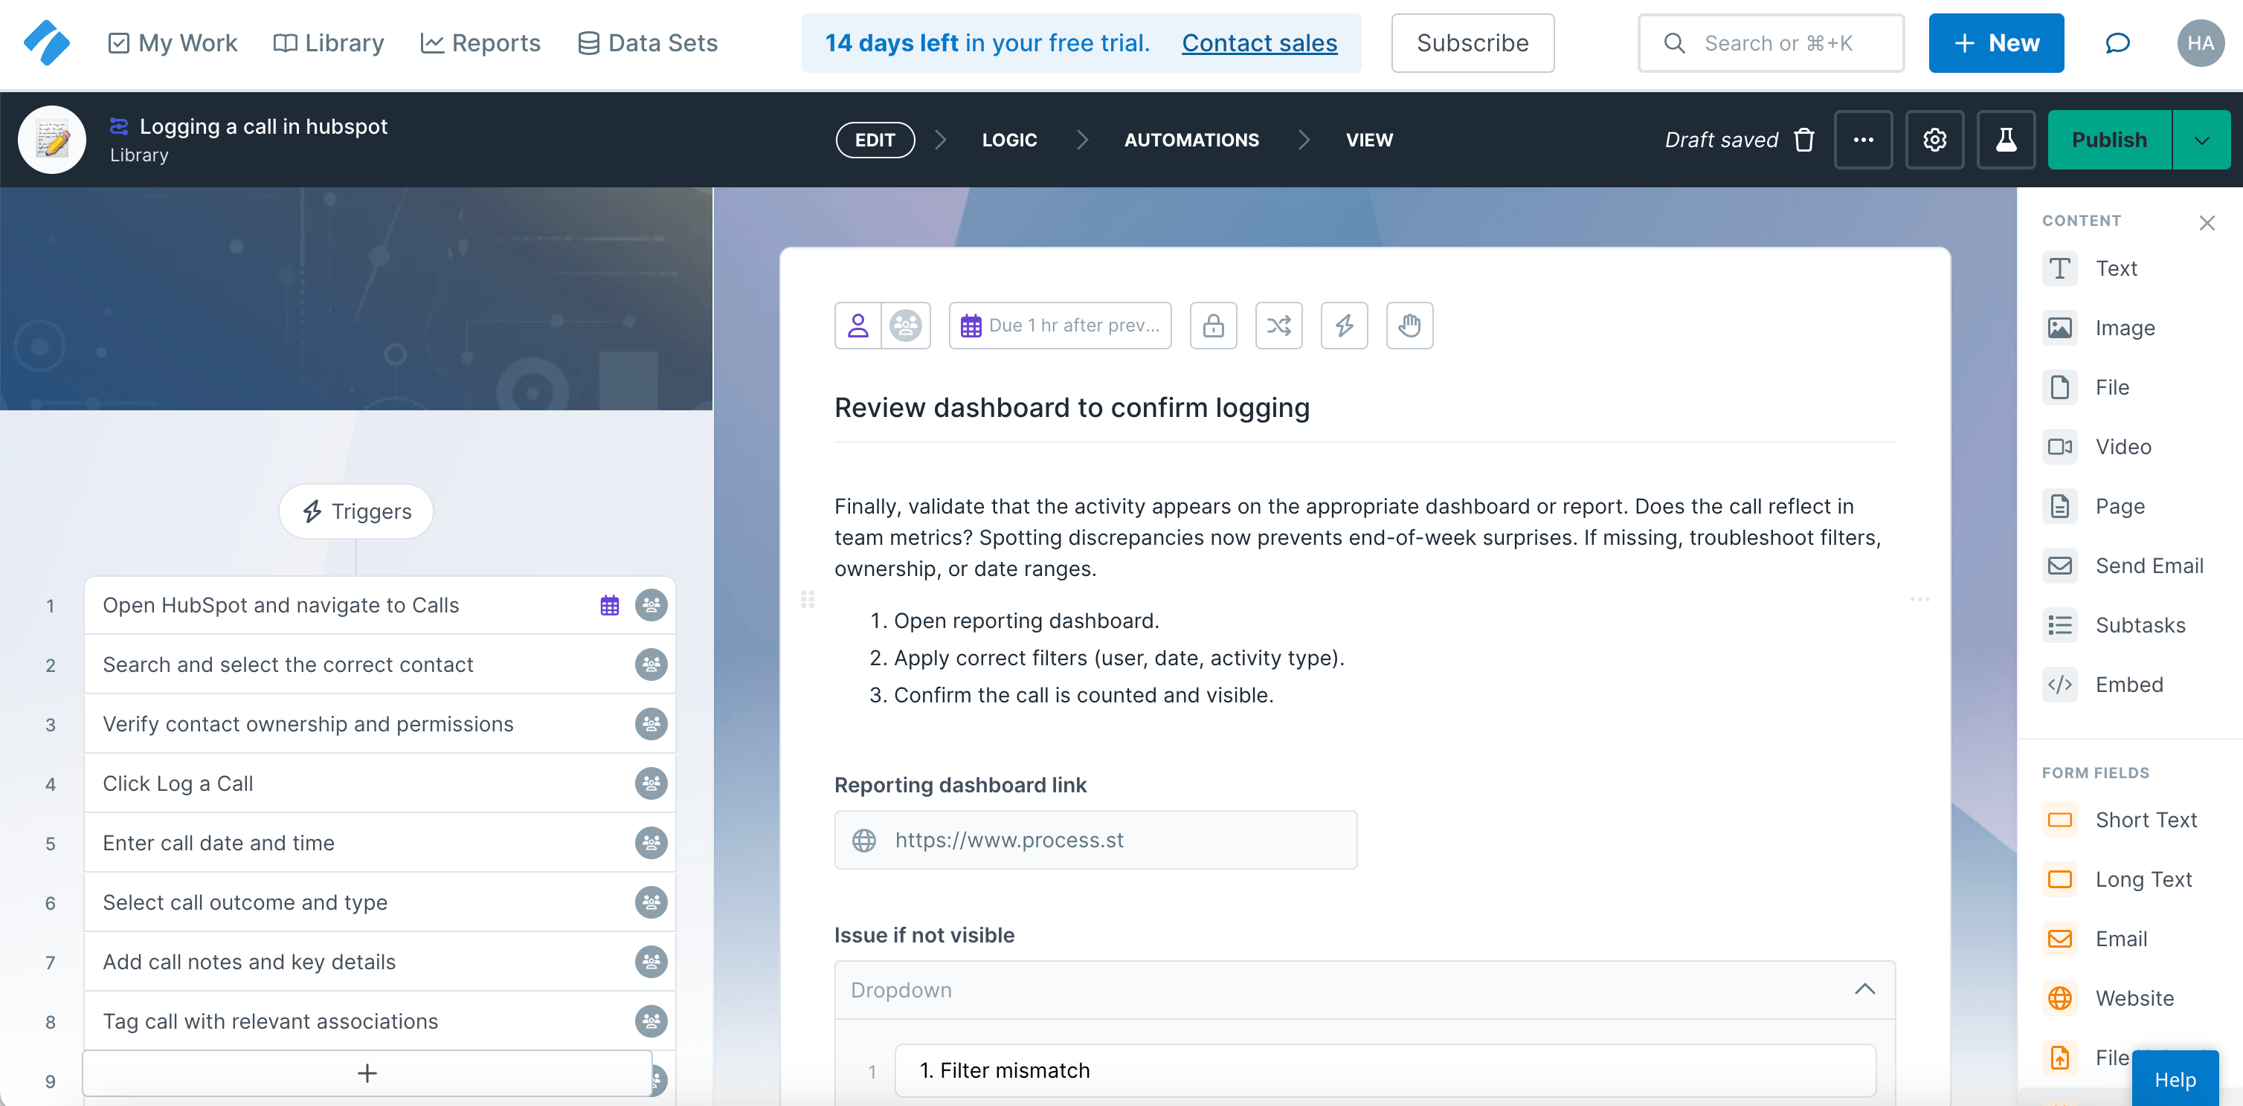This screenshot has height=1106, width=2243.
Task: Open the Triggers button
Action: click(x=356, y=511)
